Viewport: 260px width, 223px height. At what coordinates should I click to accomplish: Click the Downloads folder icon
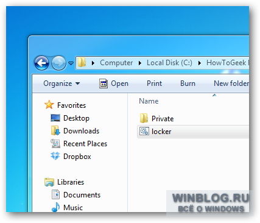click(55, 130)
